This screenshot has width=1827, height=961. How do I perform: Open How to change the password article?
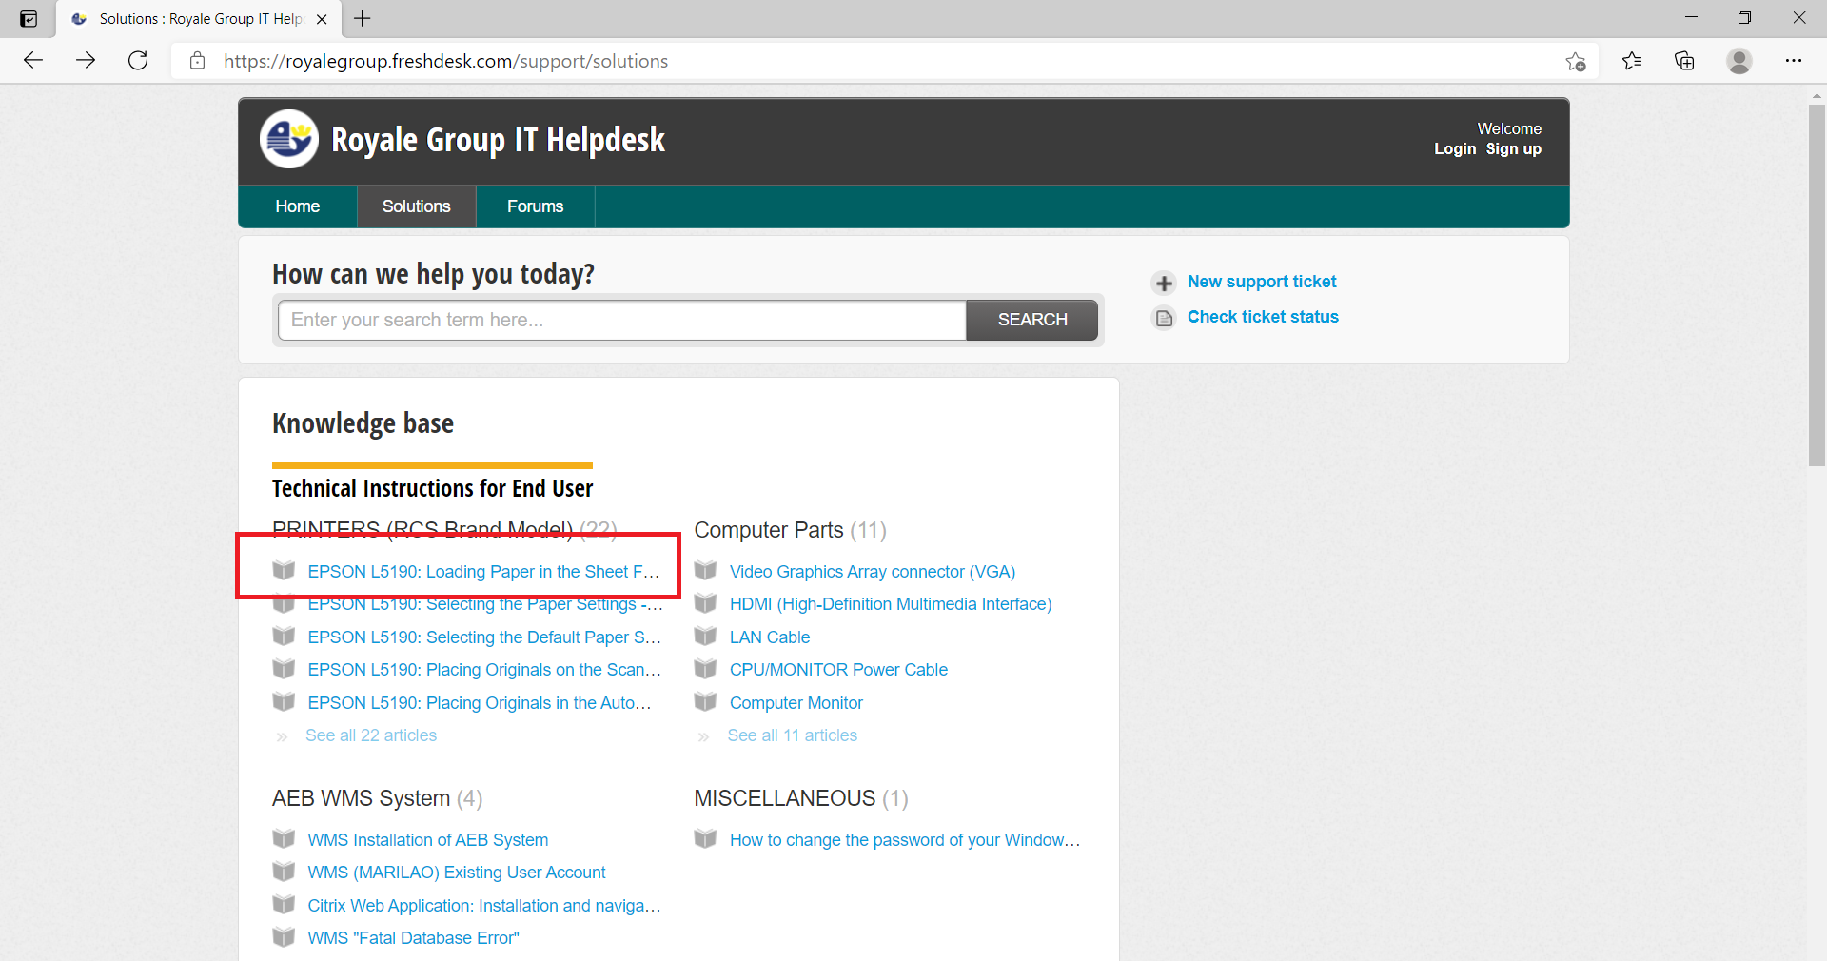pos(905,840)
